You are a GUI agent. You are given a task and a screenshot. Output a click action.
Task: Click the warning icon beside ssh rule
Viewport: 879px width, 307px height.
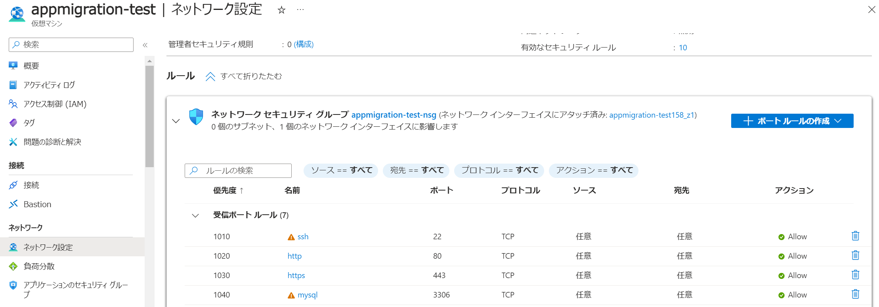291,237
